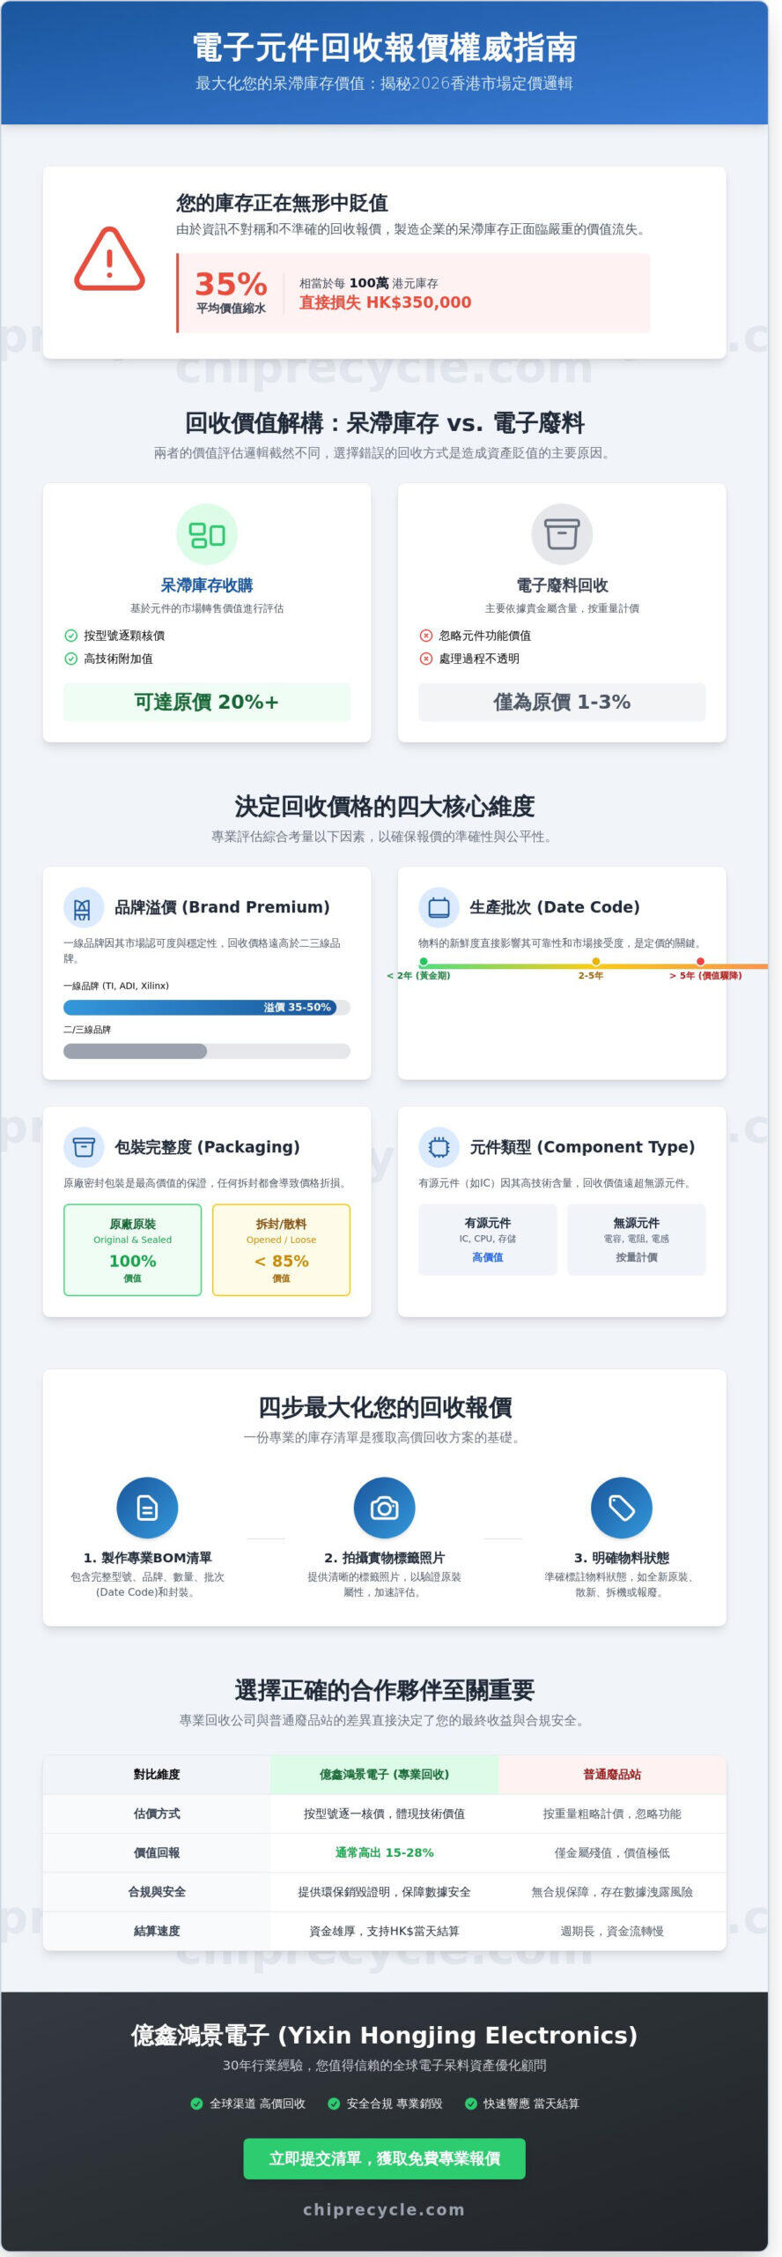This screenshot has width=782, height=2257.
Task: Click the 呆滯庫存收購 heading
Action: pos(207,585)
